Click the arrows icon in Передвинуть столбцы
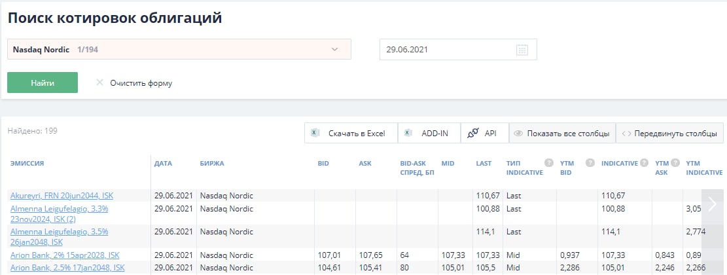 pos(626,134)
